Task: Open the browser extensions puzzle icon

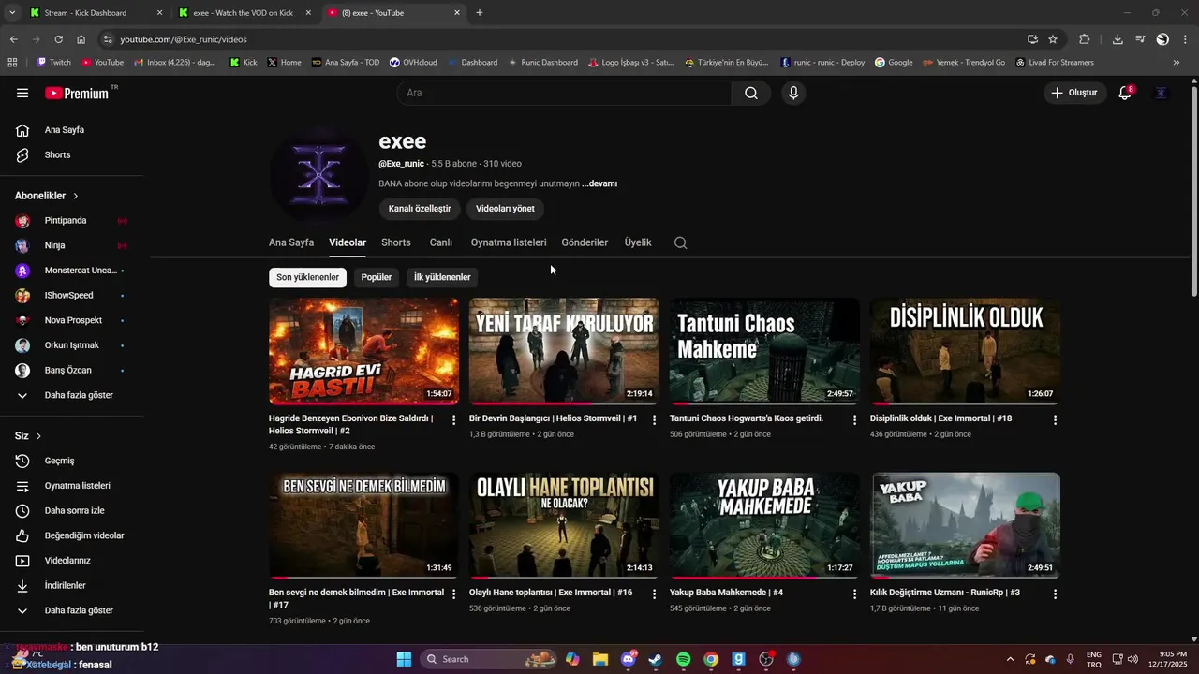Action: click(1085, 39)
